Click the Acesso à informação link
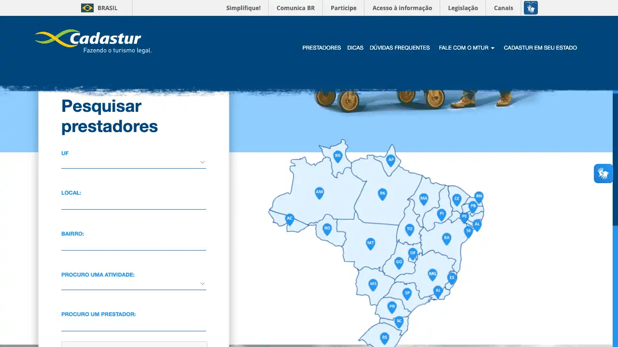The width and height of the screenshot is (618, 347). pyautogui.click(x=402, y=8)
